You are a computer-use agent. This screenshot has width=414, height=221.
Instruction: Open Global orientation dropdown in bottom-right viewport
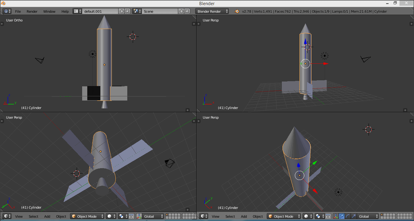click(x=368, y=216)
